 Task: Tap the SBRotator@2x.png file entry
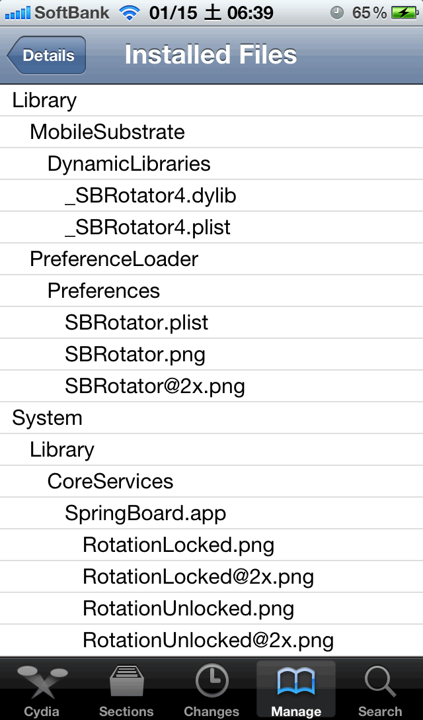point(155,386)
